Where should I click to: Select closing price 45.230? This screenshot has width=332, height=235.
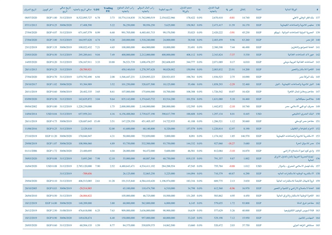[x=246, y=33]
